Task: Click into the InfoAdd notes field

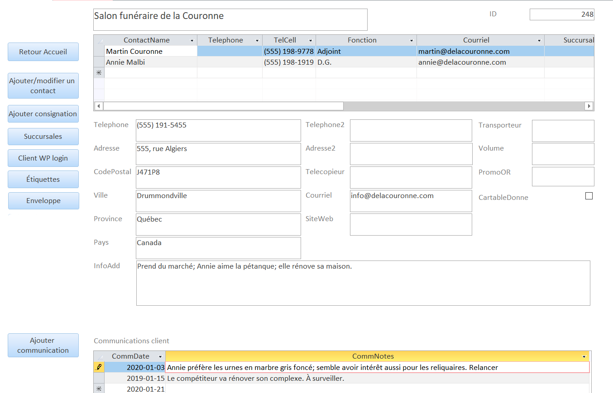Action: click(363, 283)
